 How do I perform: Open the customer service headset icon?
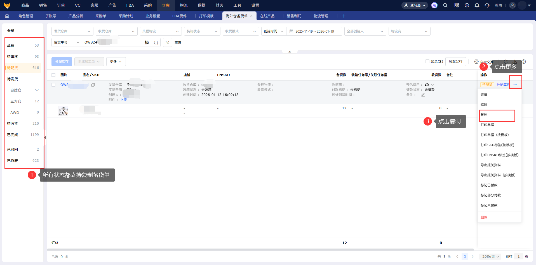(487, 5)
